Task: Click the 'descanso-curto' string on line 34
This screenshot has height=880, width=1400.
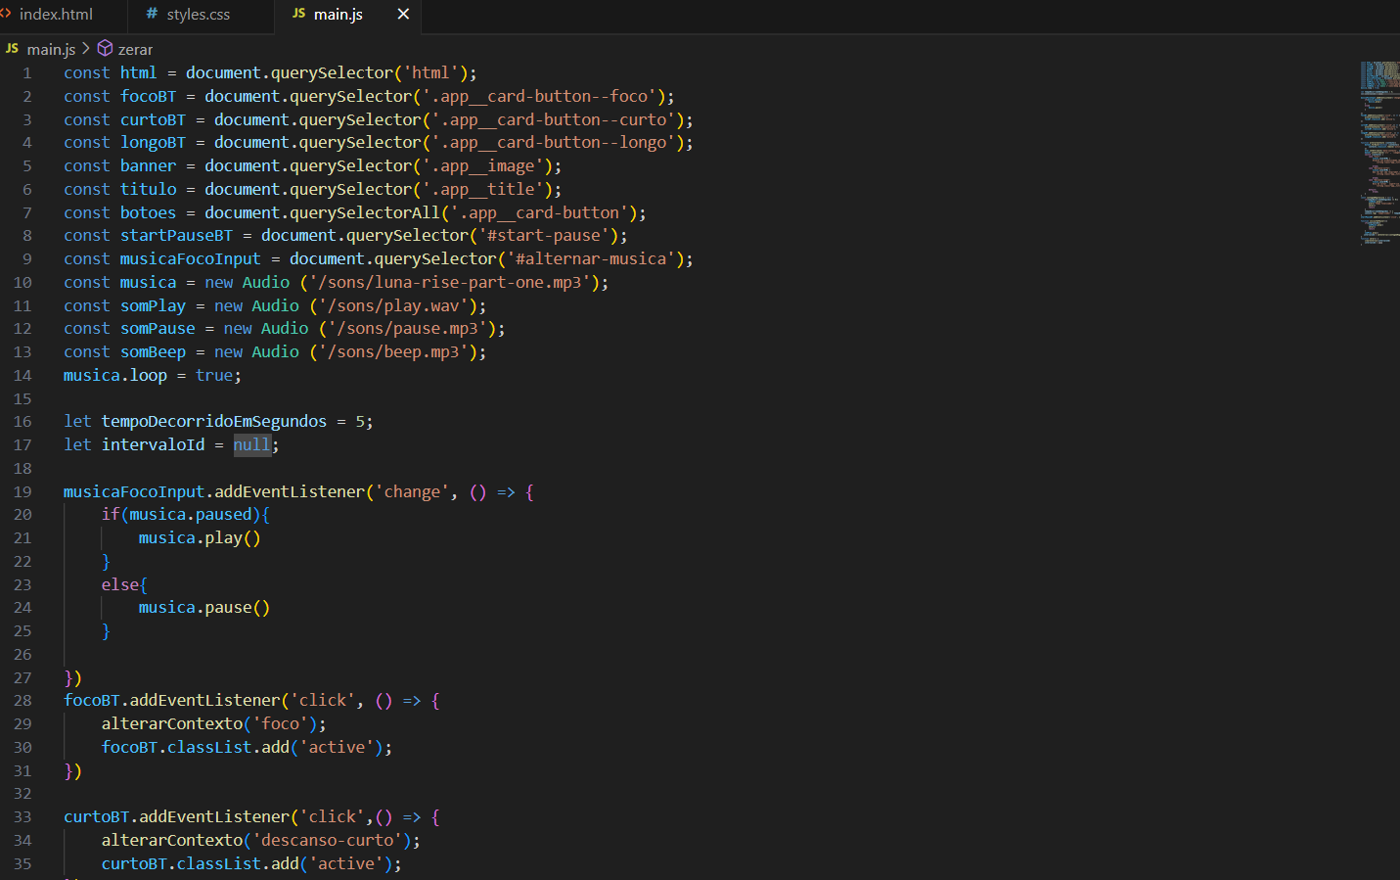Action: click(x=327, y=840)
